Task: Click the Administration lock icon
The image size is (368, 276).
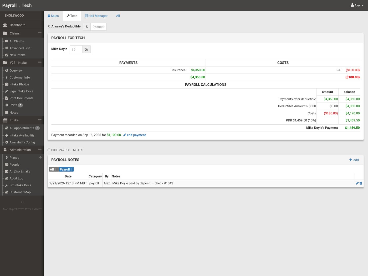Action: pos(5,150)
